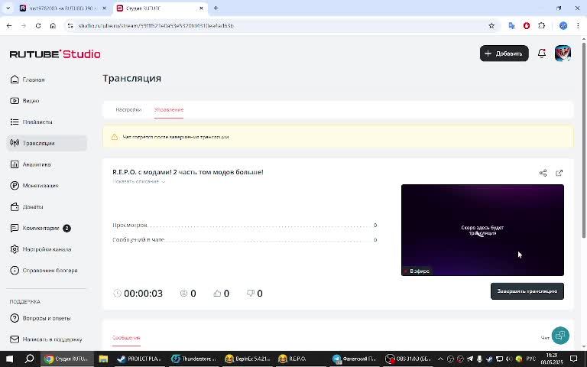This screenshot has width=587, height=367.
Task: Click the thumbs-down dislikes icon
Action: (x=251, y=294)
